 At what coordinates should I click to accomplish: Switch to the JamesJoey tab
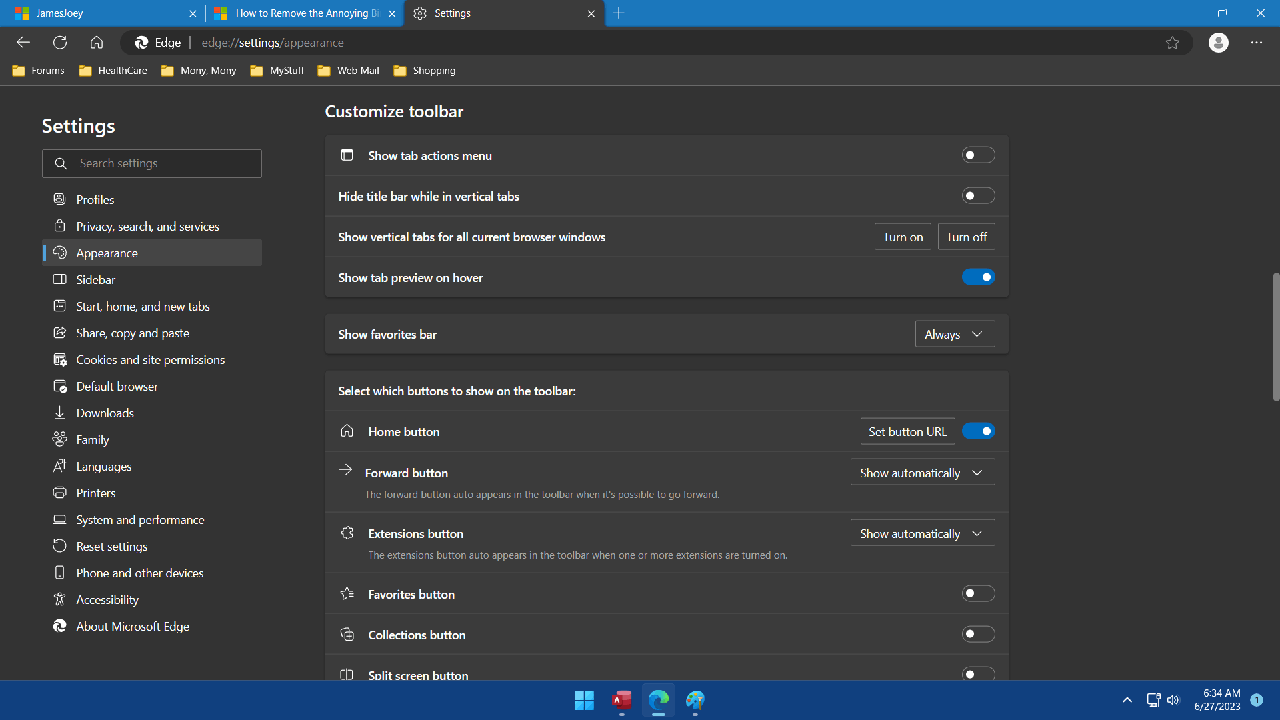(100, 13)
